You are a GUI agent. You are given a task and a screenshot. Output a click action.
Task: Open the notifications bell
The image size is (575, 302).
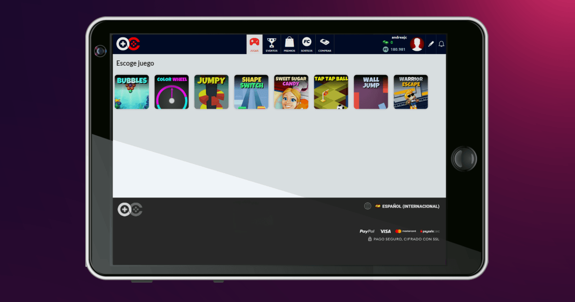tap(441, 44)
